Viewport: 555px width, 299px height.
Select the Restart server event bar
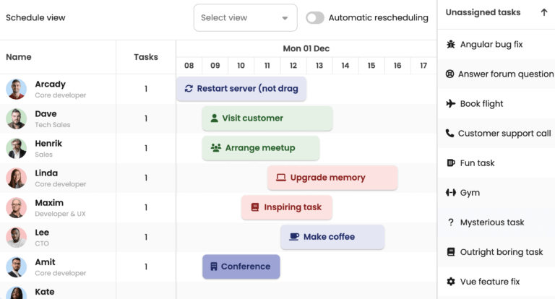coord(241,89)
